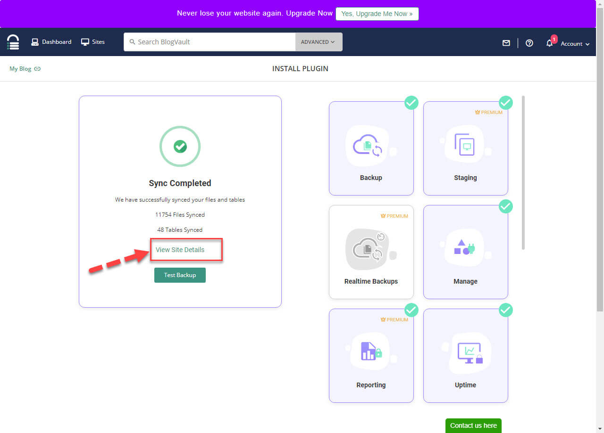604x433 pixels.
Task: Open the My Blog link
Action: [20, 69]
